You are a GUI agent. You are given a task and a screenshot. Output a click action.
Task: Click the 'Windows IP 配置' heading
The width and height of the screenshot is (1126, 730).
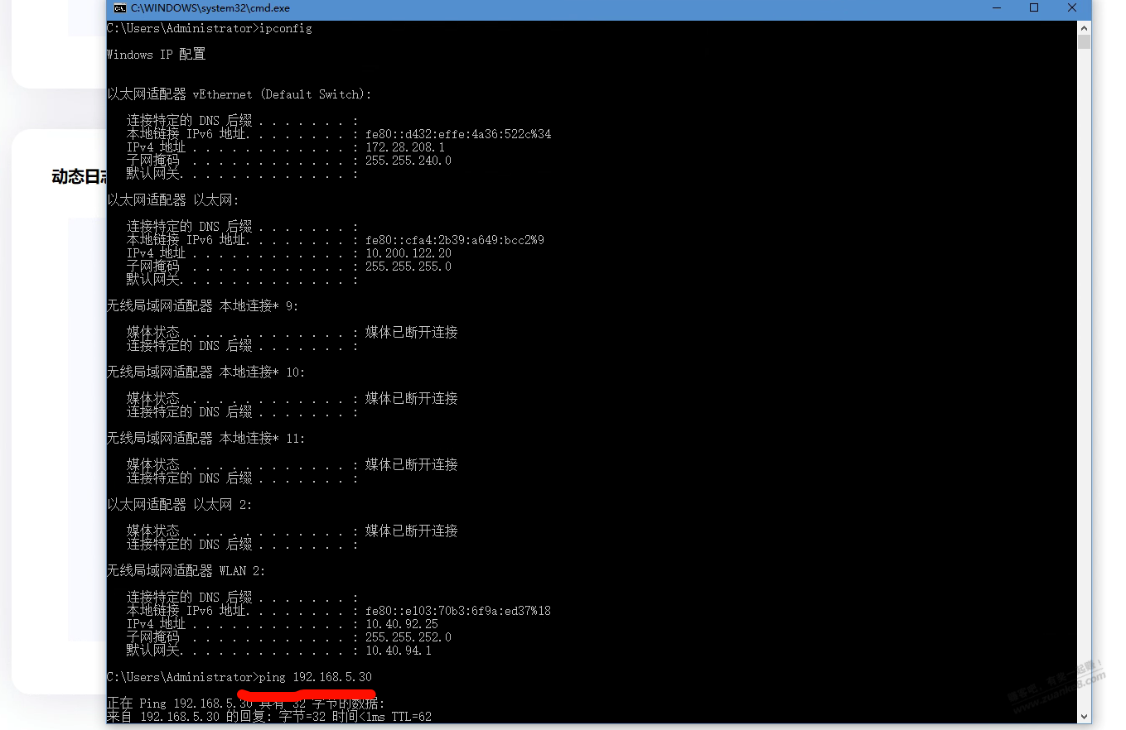point(157,55)
